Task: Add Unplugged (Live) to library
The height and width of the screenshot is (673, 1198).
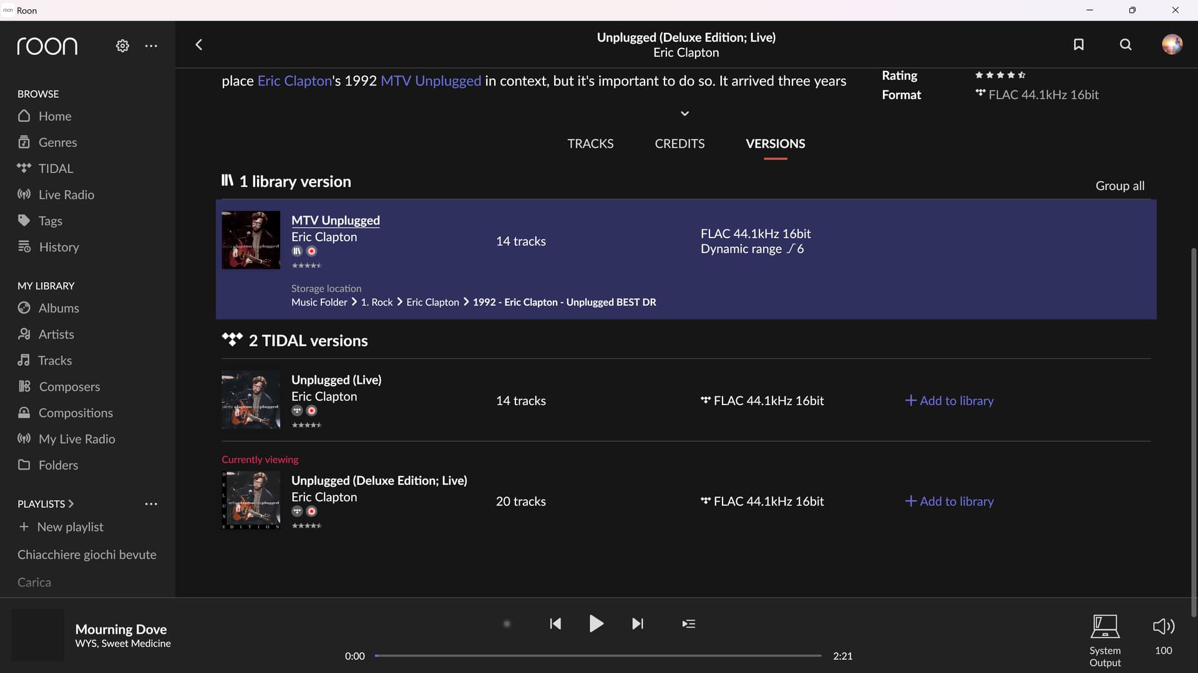Action: click(x=949, y=401)
